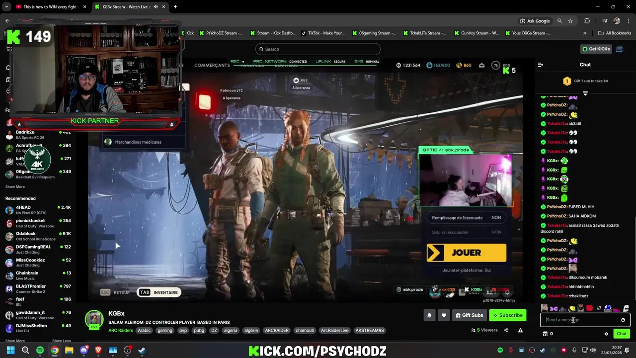Open the GunVoy Stream bookmark
This screenshot has width=636, height=358.
click(x=477, y=33)
